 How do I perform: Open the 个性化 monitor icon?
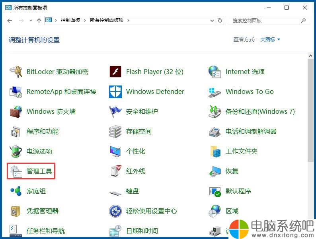click(x=115, y=152)
